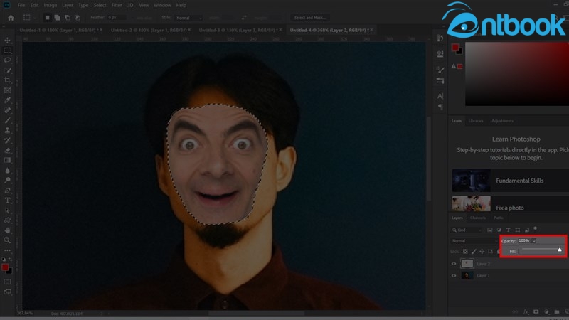The image size is (569, 320).
Task: Click the add layer mask icon
Action: [x=536, y=311]
